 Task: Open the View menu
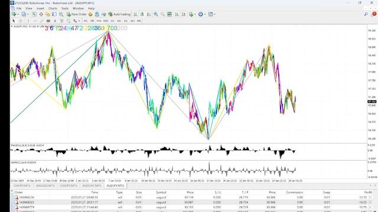click(29, 8)
